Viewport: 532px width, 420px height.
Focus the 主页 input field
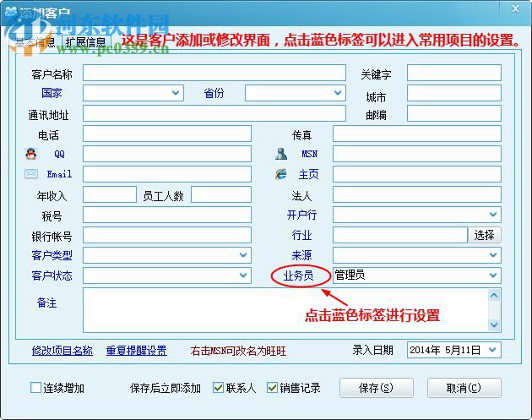coord(417,174)
